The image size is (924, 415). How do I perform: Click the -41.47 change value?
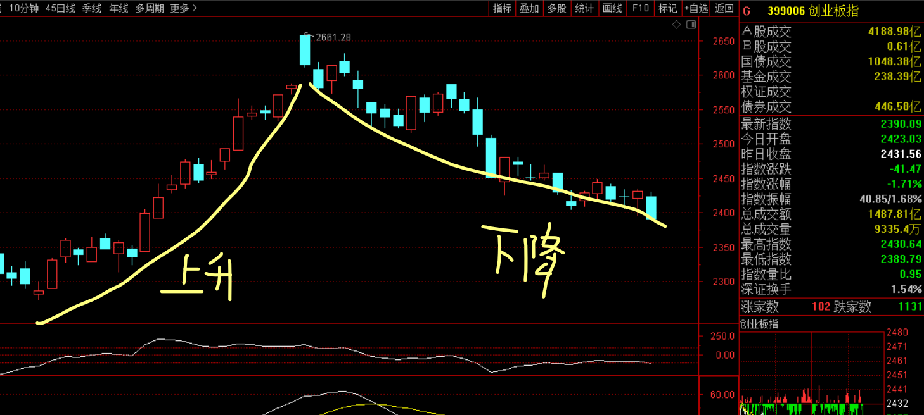[x=904, y=169]
